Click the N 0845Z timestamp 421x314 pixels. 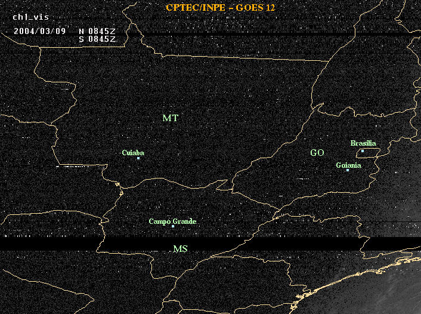tap(97, 31)
